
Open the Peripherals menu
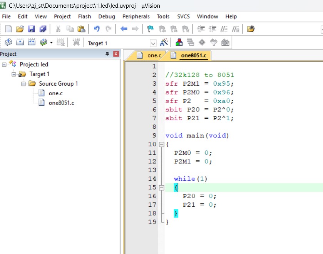pyautogui.click(x=136, y=17)
